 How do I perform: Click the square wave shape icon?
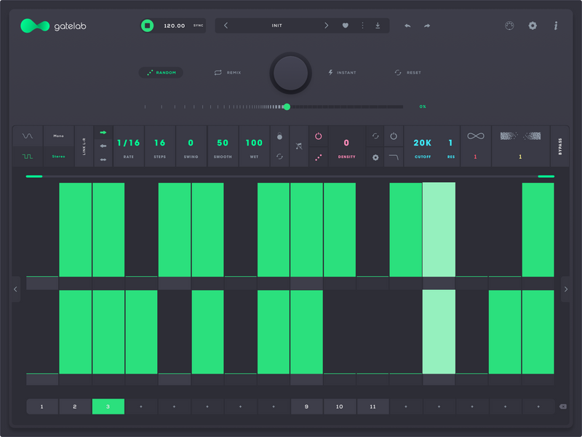[28, 154]
